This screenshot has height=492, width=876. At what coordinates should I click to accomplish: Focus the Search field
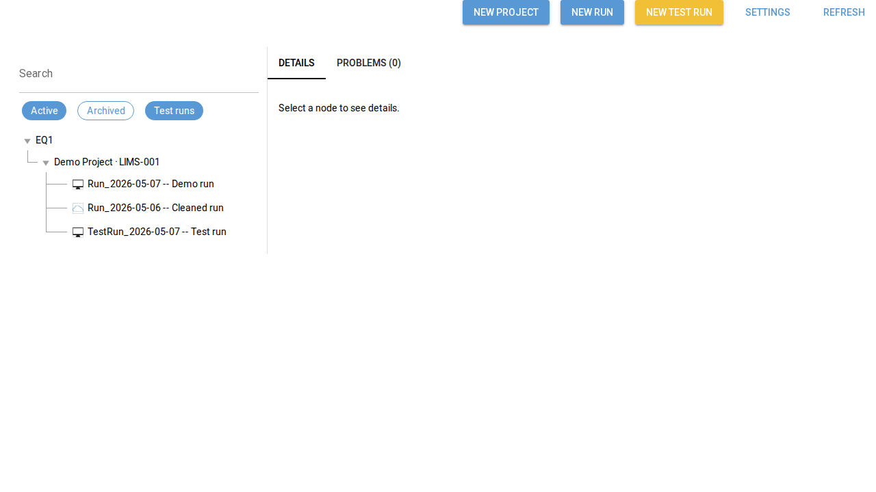click(139, 74)
